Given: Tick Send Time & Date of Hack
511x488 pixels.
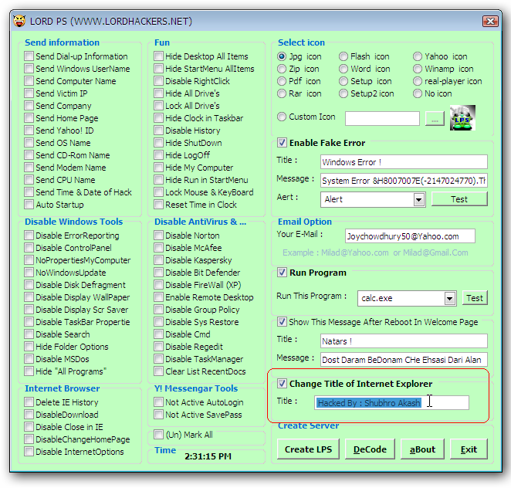Looking at the screenshot, I should tap(29, 192).
